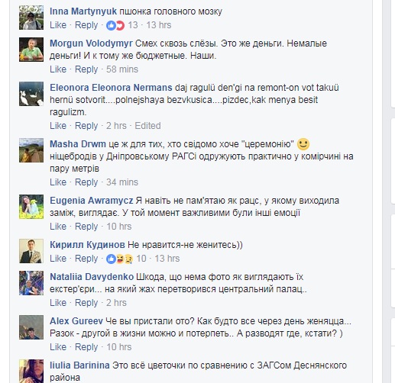Open Masha Drwm's avatar photo
Image resolution: width=395 pixels, height=383 pixels.
pyautogui.click(x=31, y=150)
